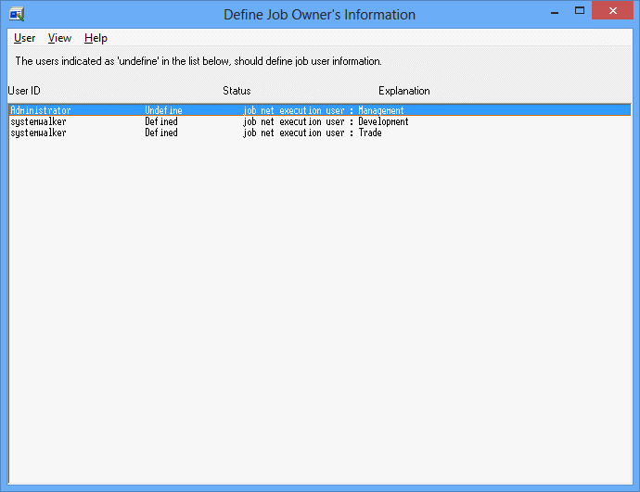Click Defined status in the Trade row
Viewport: 640px width, 492px height.
161,132
